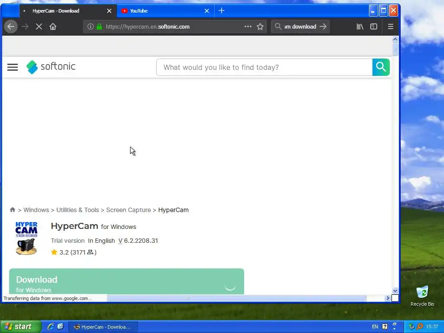The width and height of the screenshot is (444, 333).
Task: Click the search bar magnifier icon in toolbar
Action: tap(278, 26)
